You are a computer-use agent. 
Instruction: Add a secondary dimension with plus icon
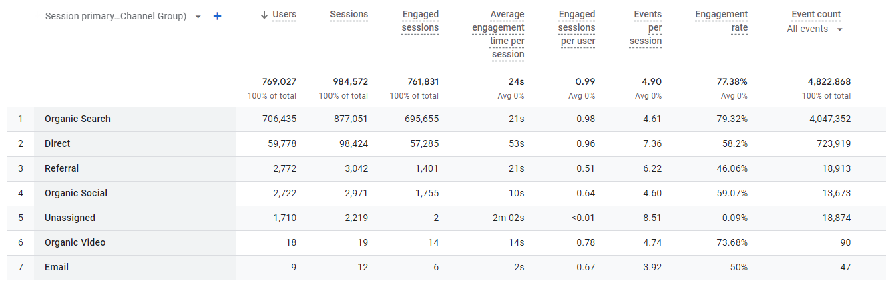[217, 16]
